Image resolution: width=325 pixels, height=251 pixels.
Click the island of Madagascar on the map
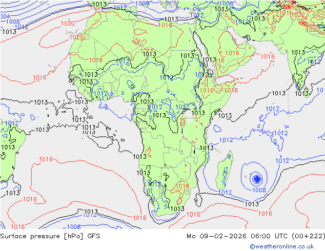pos(224,170)
